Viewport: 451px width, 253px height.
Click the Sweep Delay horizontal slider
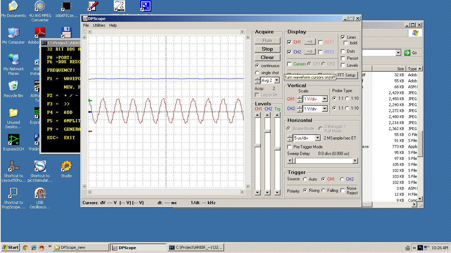coord(323,161)
